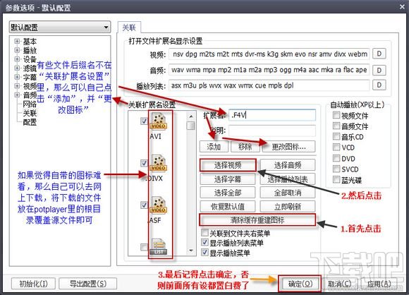
Task: Select the LIST playlist file icon
Action: 159,247
